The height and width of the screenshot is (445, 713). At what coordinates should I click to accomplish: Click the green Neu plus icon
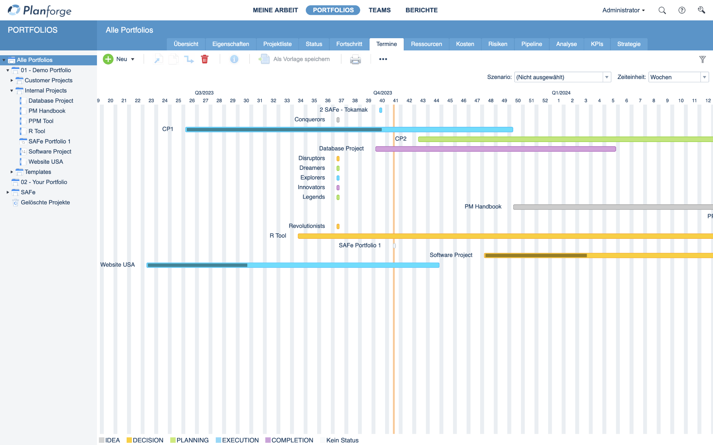point(108,59)
